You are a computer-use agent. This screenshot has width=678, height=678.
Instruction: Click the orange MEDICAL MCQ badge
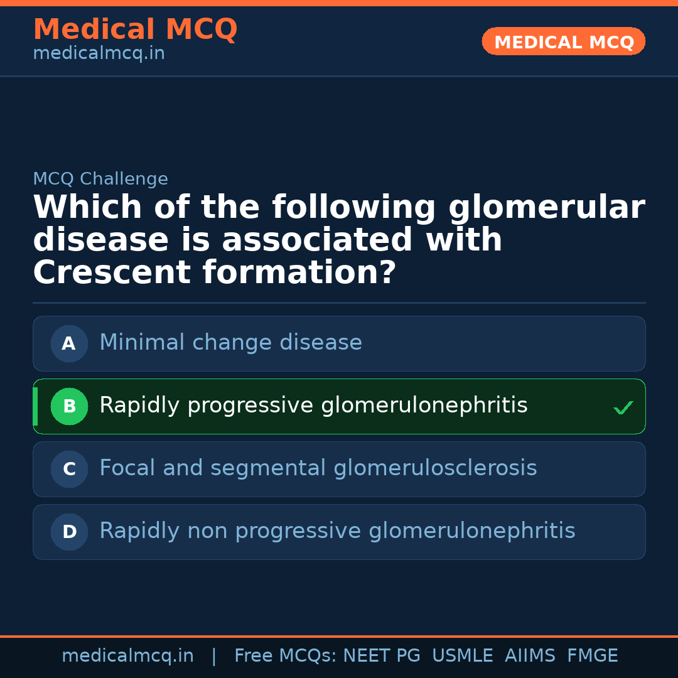(x=563, y=41)
